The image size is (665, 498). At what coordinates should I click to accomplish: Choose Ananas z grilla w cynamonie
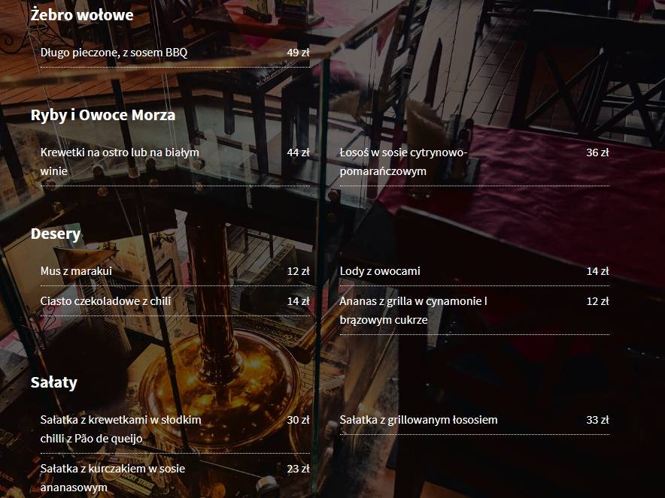(413, 310)
